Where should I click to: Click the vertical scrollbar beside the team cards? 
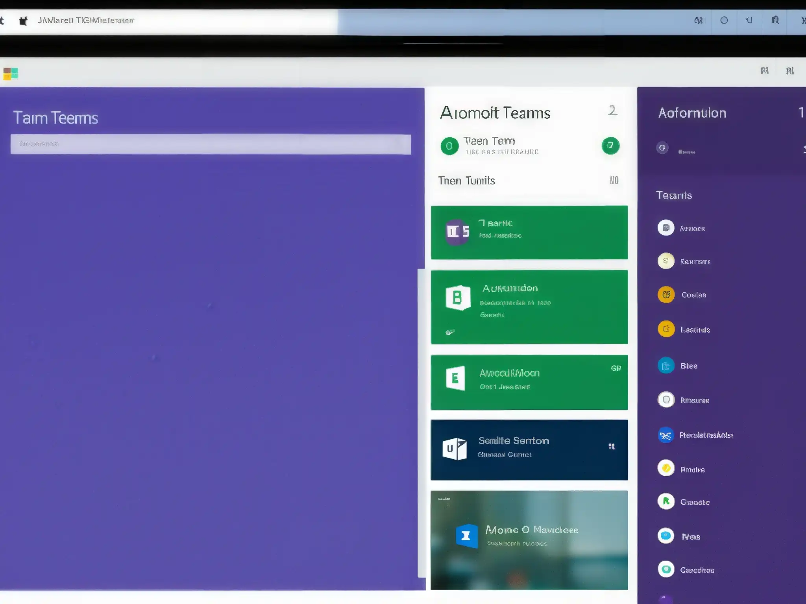click(x=421, y=423)
